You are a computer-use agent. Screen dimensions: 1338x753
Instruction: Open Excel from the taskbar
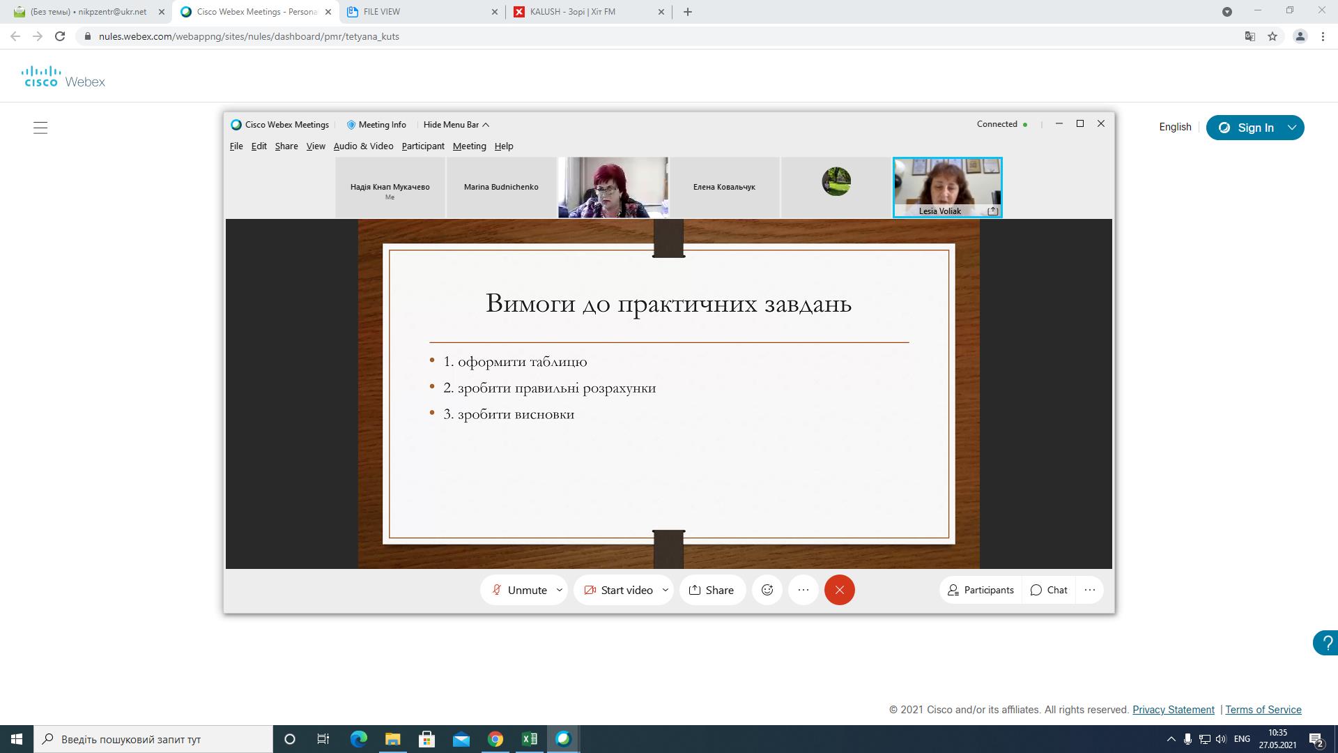[x=529, y=739]
